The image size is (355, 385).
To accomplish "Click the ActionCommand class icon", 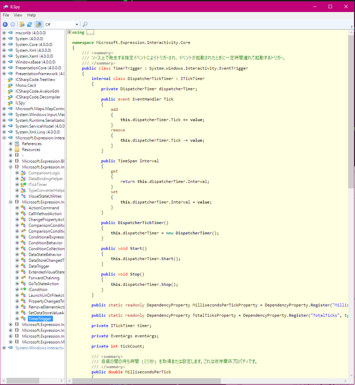I will (x=23, y=208).
